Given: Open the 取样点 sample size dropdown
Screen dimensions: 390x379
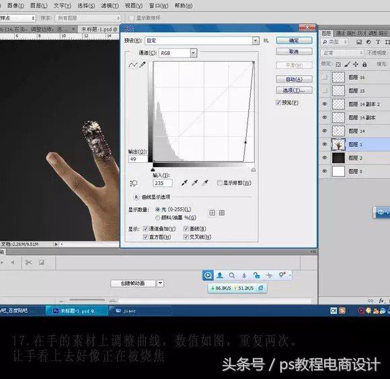Looking at the screenshot, I should (17, 18).
